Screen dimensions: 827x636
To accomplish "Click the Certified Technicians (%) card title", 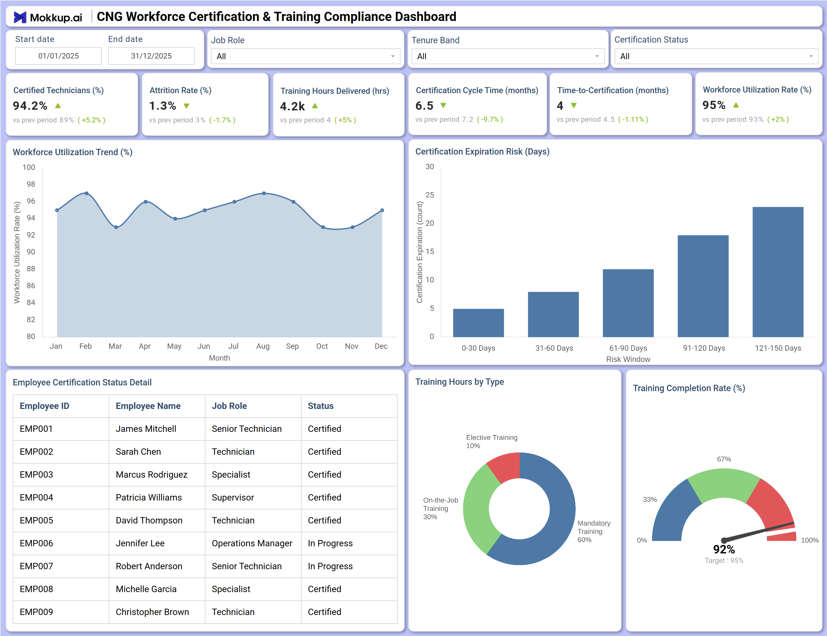I will [58, 91].
